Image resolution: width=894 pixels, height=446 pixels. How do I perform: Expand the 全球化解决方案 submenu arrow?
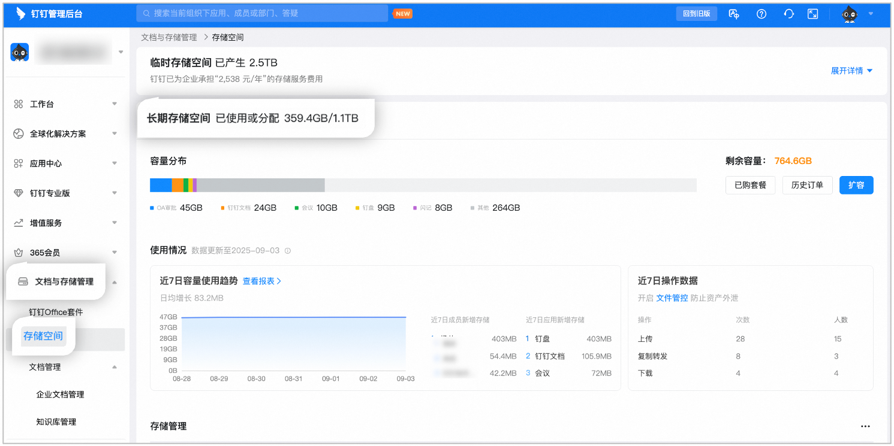click(x=115, y=134)
